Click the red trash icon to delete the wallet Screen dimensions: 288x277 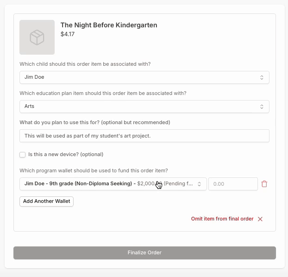[x=264, y=184]
